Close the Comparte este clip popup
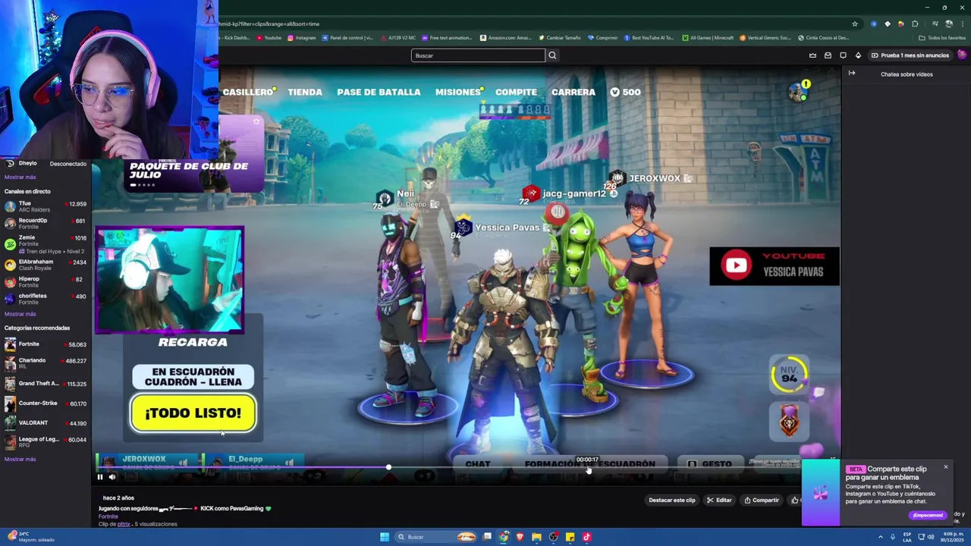 tap(946, 466)
